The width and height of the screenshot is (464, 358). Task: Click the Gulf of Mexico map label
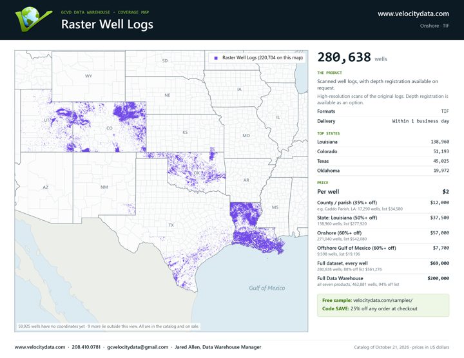click(x=267, y=288)
